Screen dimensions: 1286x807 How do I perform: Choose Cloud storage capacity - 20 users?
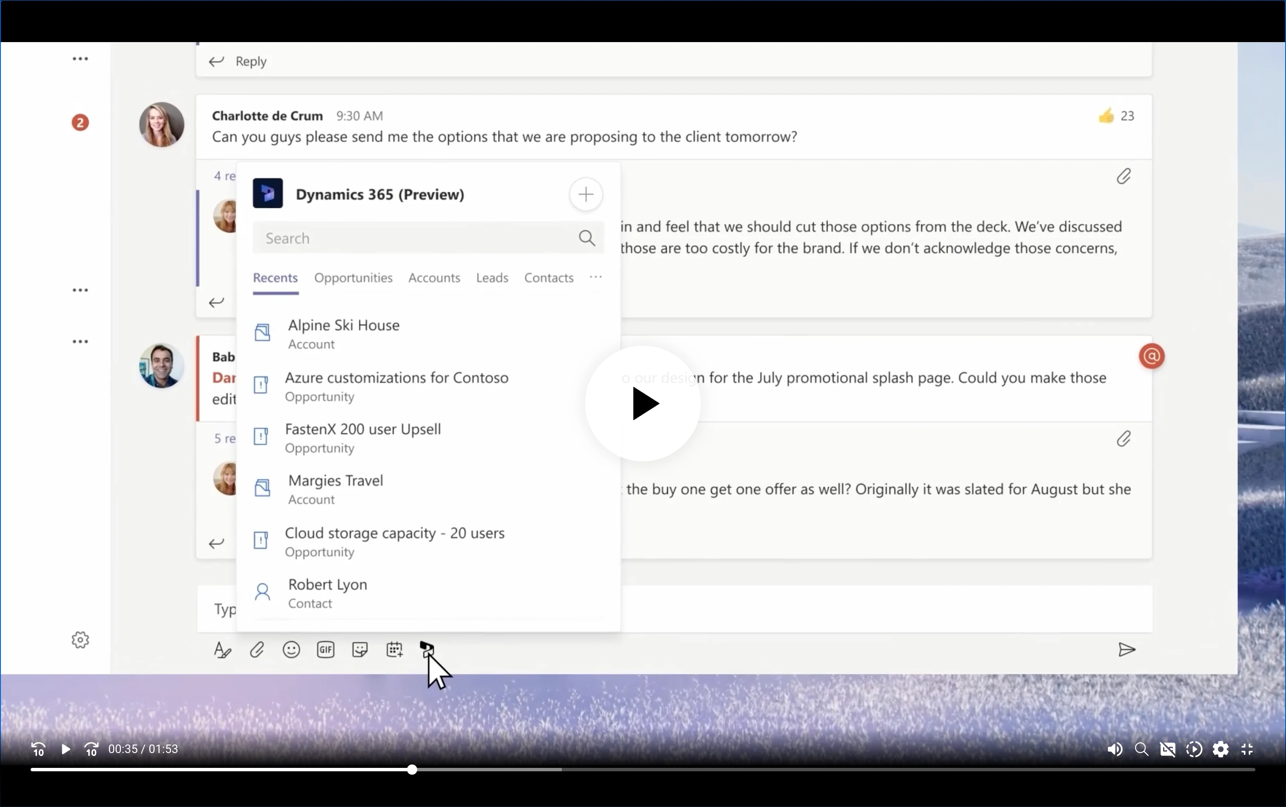coord(428,541)
